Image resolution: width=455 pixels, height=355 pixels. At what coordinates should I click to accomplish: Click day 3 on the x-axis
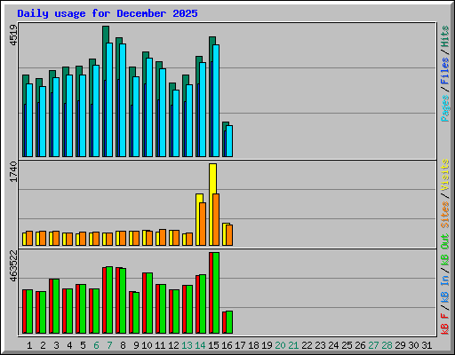56,345
